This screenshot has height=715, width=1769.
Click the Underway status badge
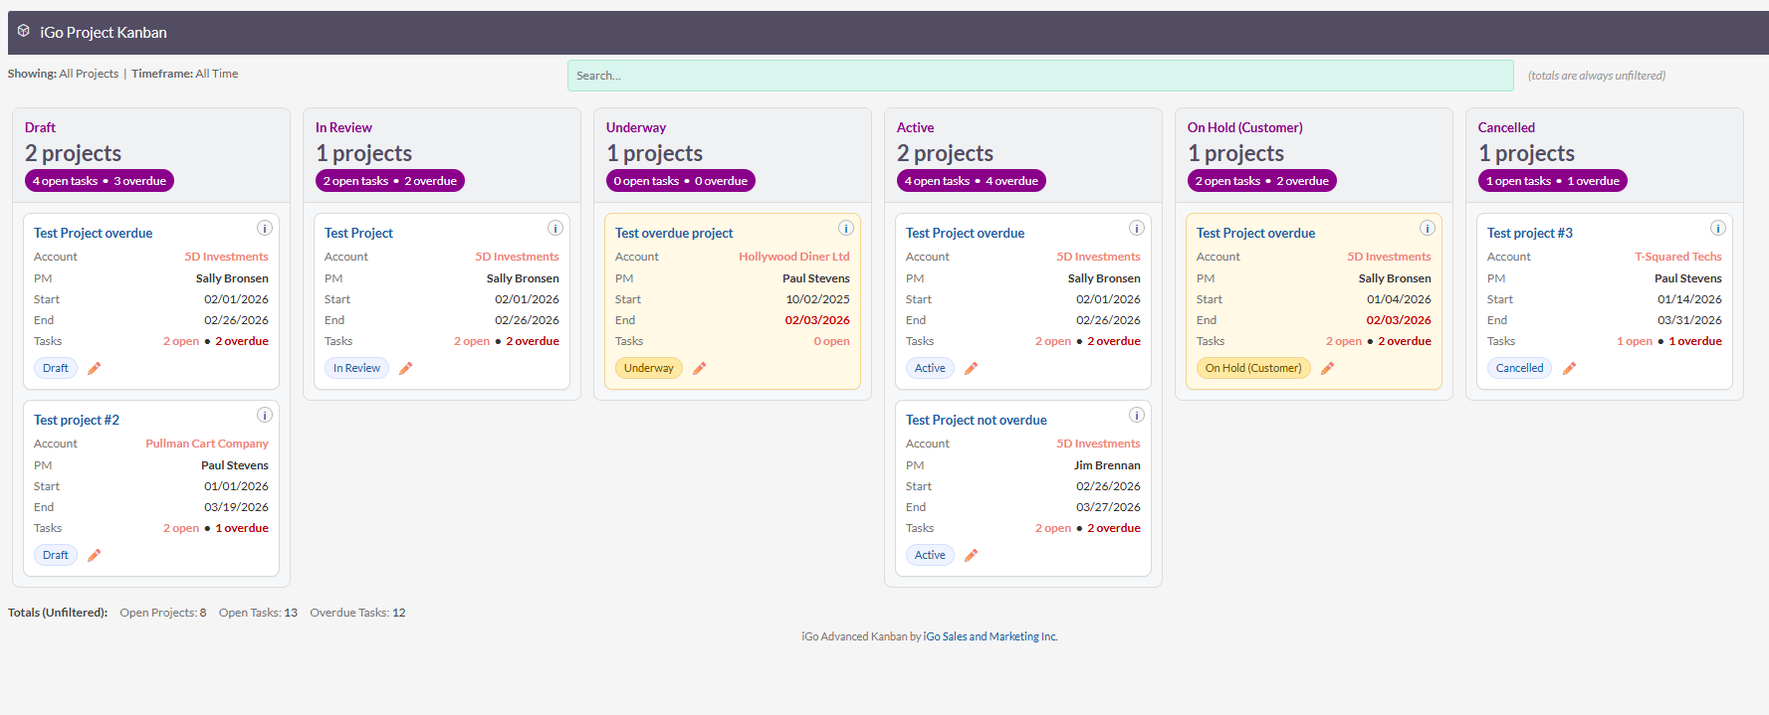coord(648,368)
